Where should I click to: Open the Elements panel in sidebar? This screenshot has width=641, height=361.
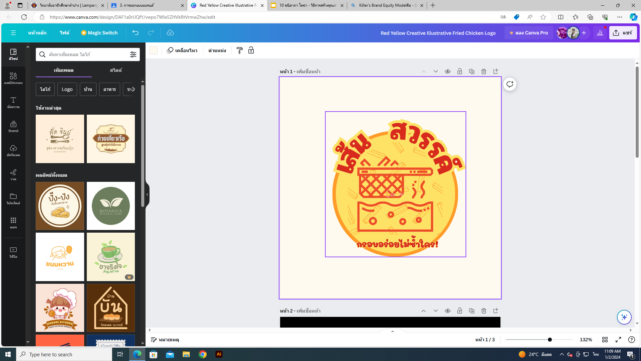(13, 78)
